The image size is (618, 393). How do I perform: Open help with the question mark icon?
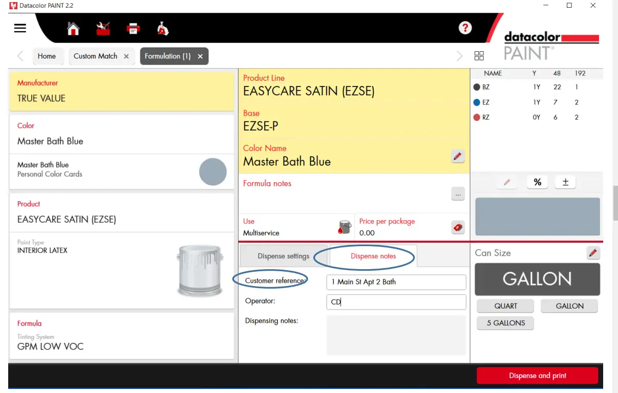[x=465, y=28]
